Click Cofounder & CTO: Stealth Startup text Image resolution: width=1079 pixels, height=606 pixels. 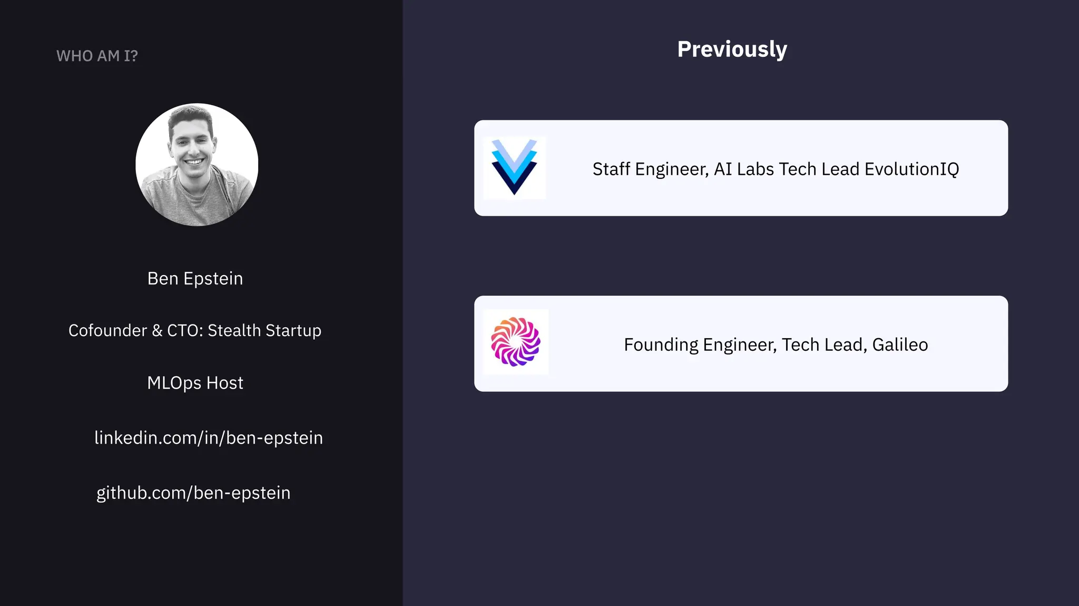195,330
